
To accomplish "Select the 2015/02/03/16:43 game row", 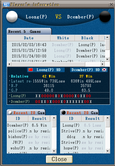I will [56, 45].
